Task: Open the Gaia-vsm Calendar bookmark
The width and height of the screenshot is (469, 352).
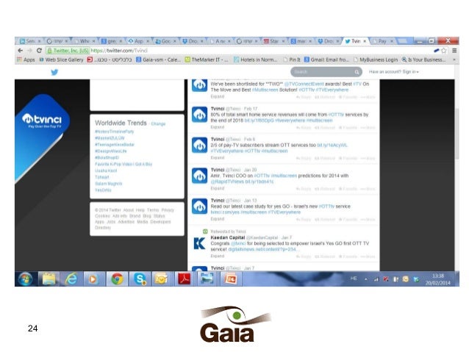Action: coord(158,60)
